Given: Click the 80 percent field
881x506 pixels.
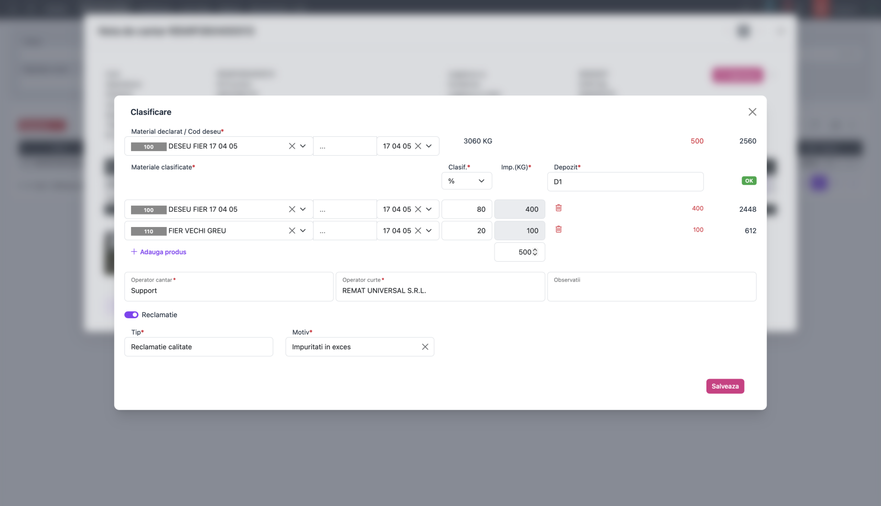Looking at the screenshot, I should click(467, 209).
